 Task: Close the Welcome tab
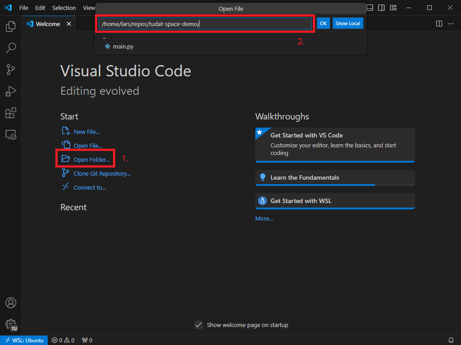point(69,24)
